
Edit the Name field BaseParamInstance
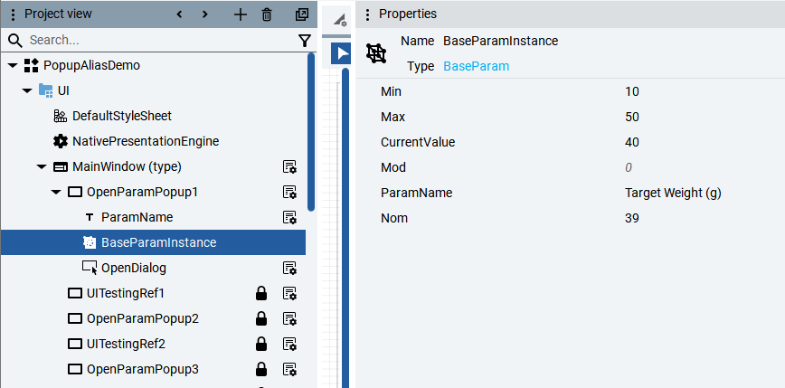pyautogui.click(x=501, y=41)
